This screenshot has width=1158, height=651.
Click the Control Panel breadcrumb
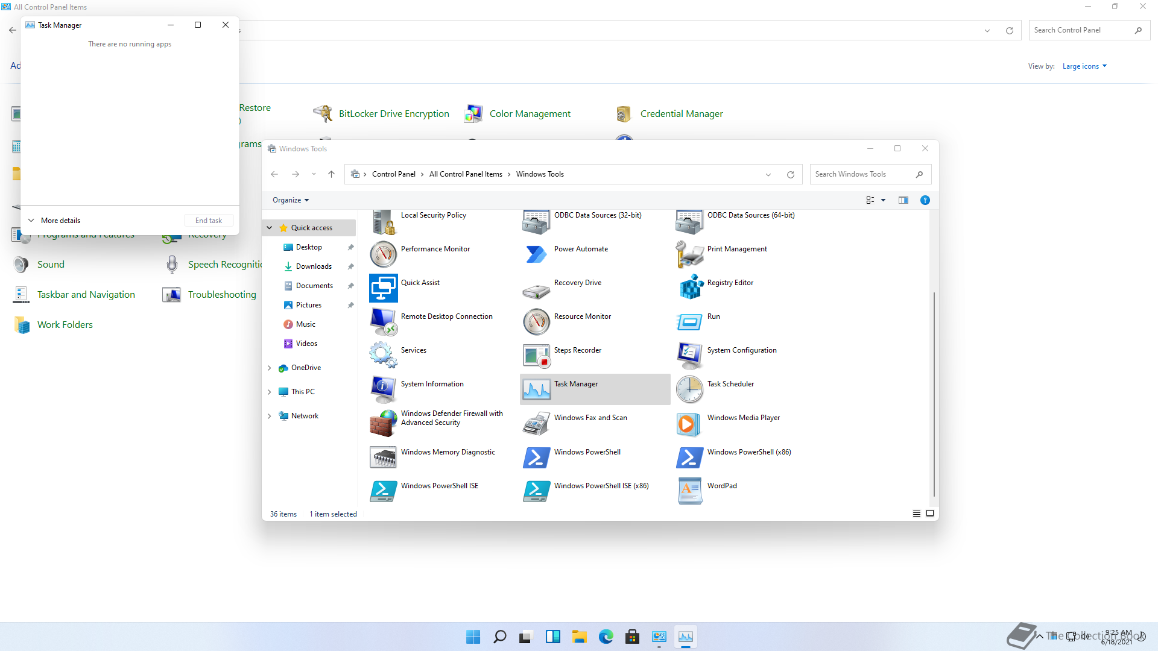(x=393, y=174)
